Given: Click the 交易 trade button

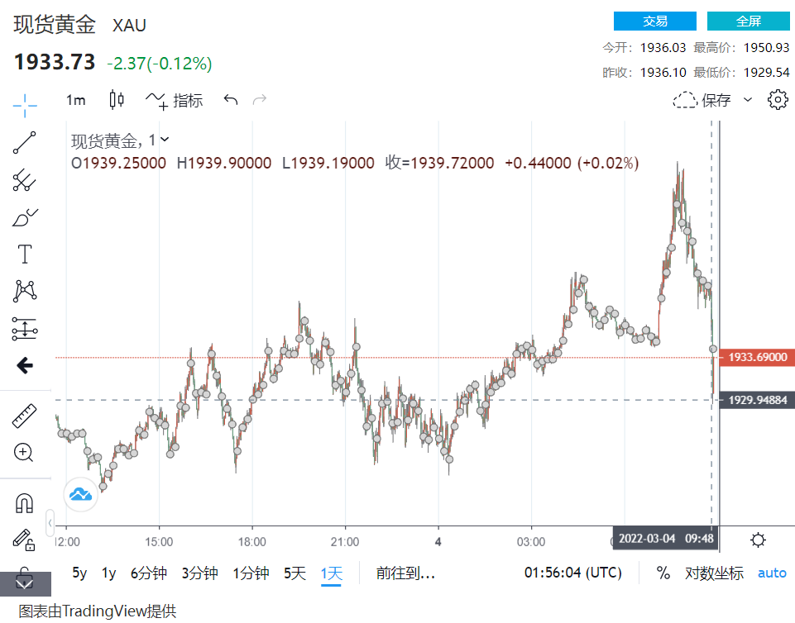Looking at the screenshot, I should coord(654,21).
